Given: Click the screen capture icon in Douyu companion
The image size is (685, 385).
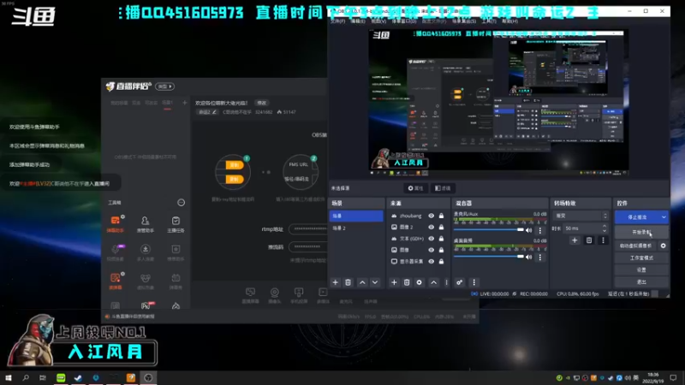Looking at the screenshot, I should point(250,294).
